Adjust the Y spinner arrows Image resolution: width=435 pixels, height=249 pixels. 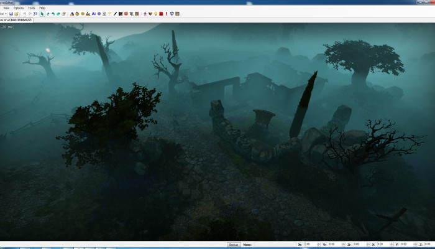pyautogui.click(x=415, y=244)
